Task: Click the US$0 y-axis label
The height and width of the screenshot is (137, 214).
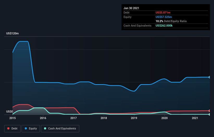Action: [10, 111]
